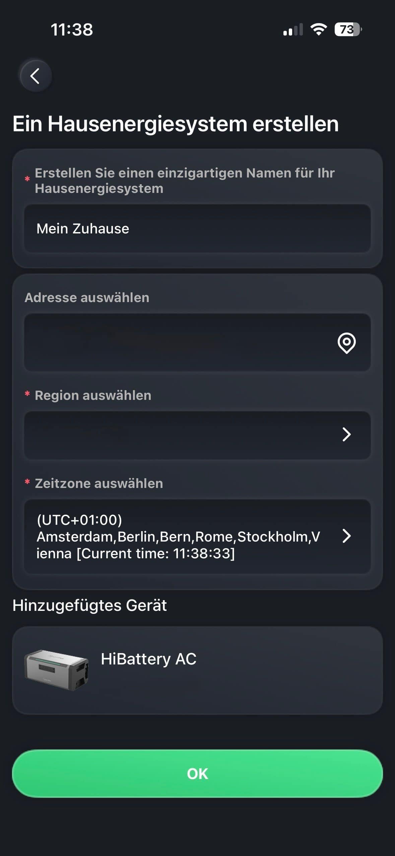Focus the empty address input field
The height and width of the screenshot is (856, 395).
178,342
